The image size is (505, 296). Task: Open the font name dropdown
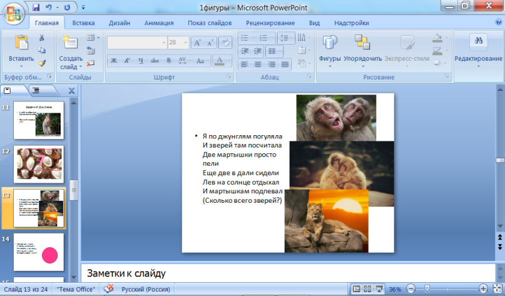click(163, 43)
